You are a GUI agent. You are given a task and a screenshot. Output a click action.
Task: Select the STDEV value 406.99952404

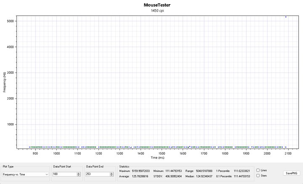(173, 176)
